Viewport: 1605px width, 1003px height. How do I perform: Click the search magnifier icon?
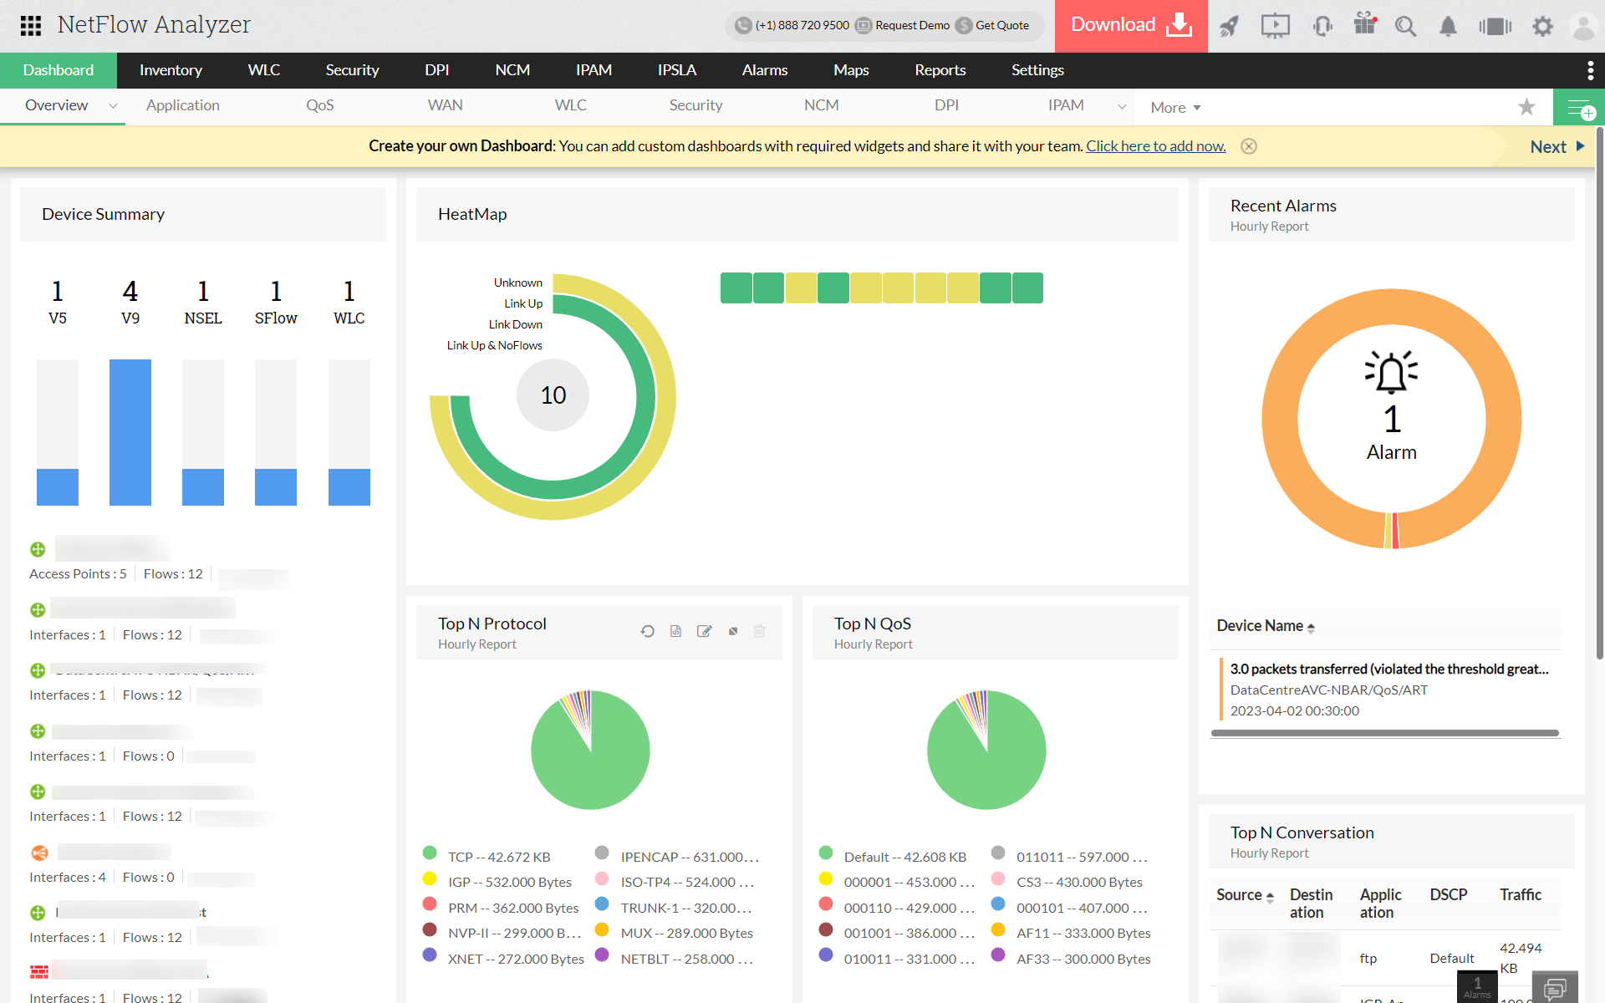pos(1405,26)
